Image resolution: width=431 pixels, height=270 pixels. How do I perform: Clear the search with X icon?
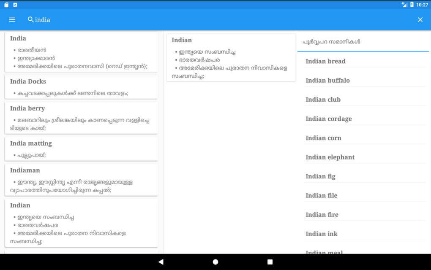[x=420, y=20]
